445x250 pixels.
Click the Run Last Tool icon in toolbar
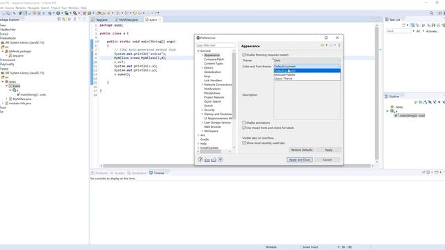[75, 13]
